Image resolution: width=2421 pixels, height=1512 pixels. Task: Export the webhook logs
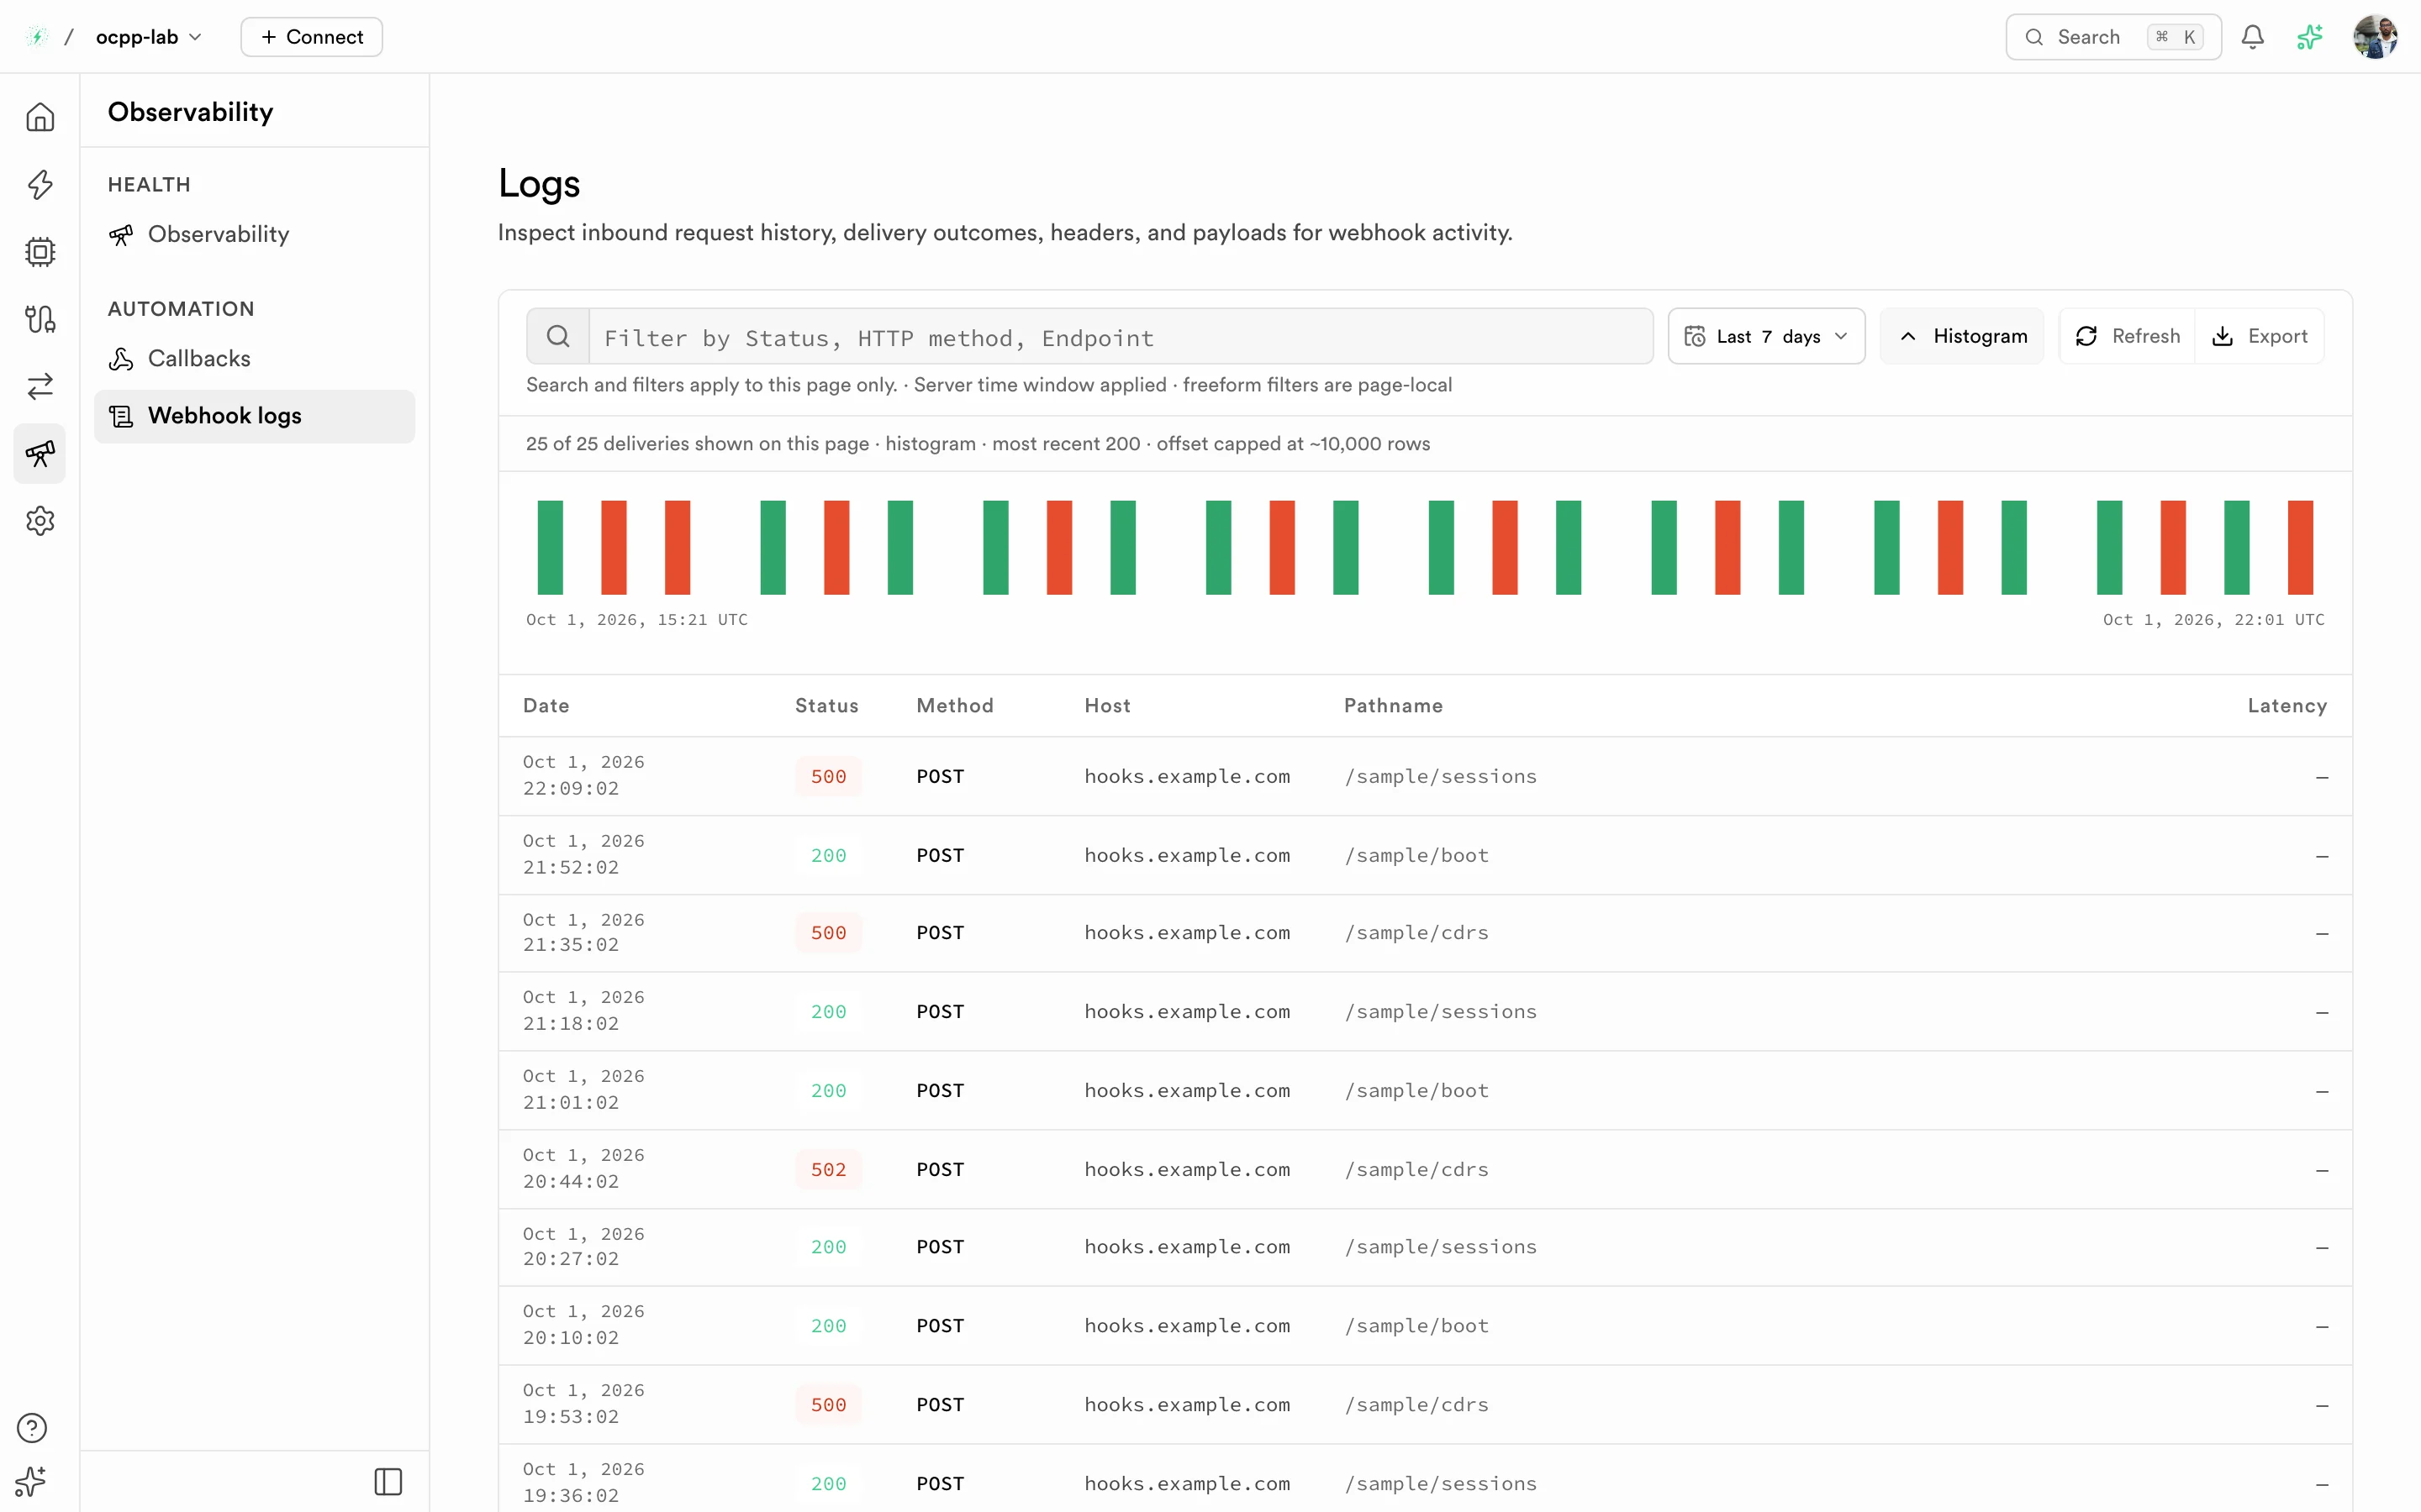pos(2259,336)
